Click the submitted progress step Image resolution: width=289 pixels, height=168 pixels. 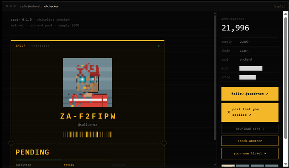click(23, 165)
